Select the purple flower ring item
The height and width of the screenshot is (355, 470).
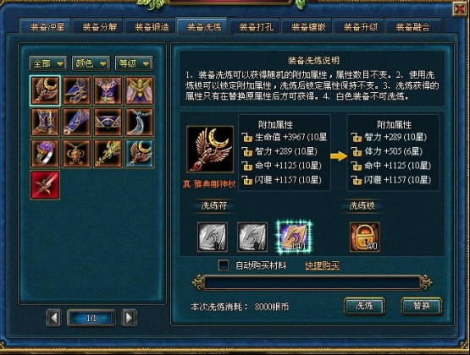[x=45, y=154]
